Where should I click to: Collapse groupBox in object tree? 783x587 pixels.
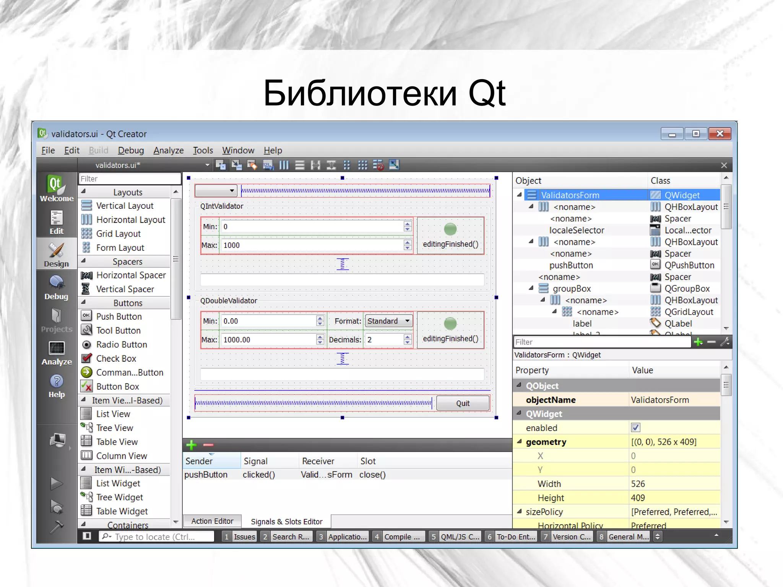click(x=531, y=288)
